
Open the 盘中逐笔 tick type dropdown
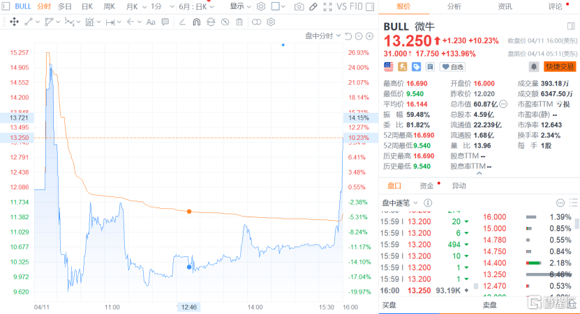click(x=400, y=203)
